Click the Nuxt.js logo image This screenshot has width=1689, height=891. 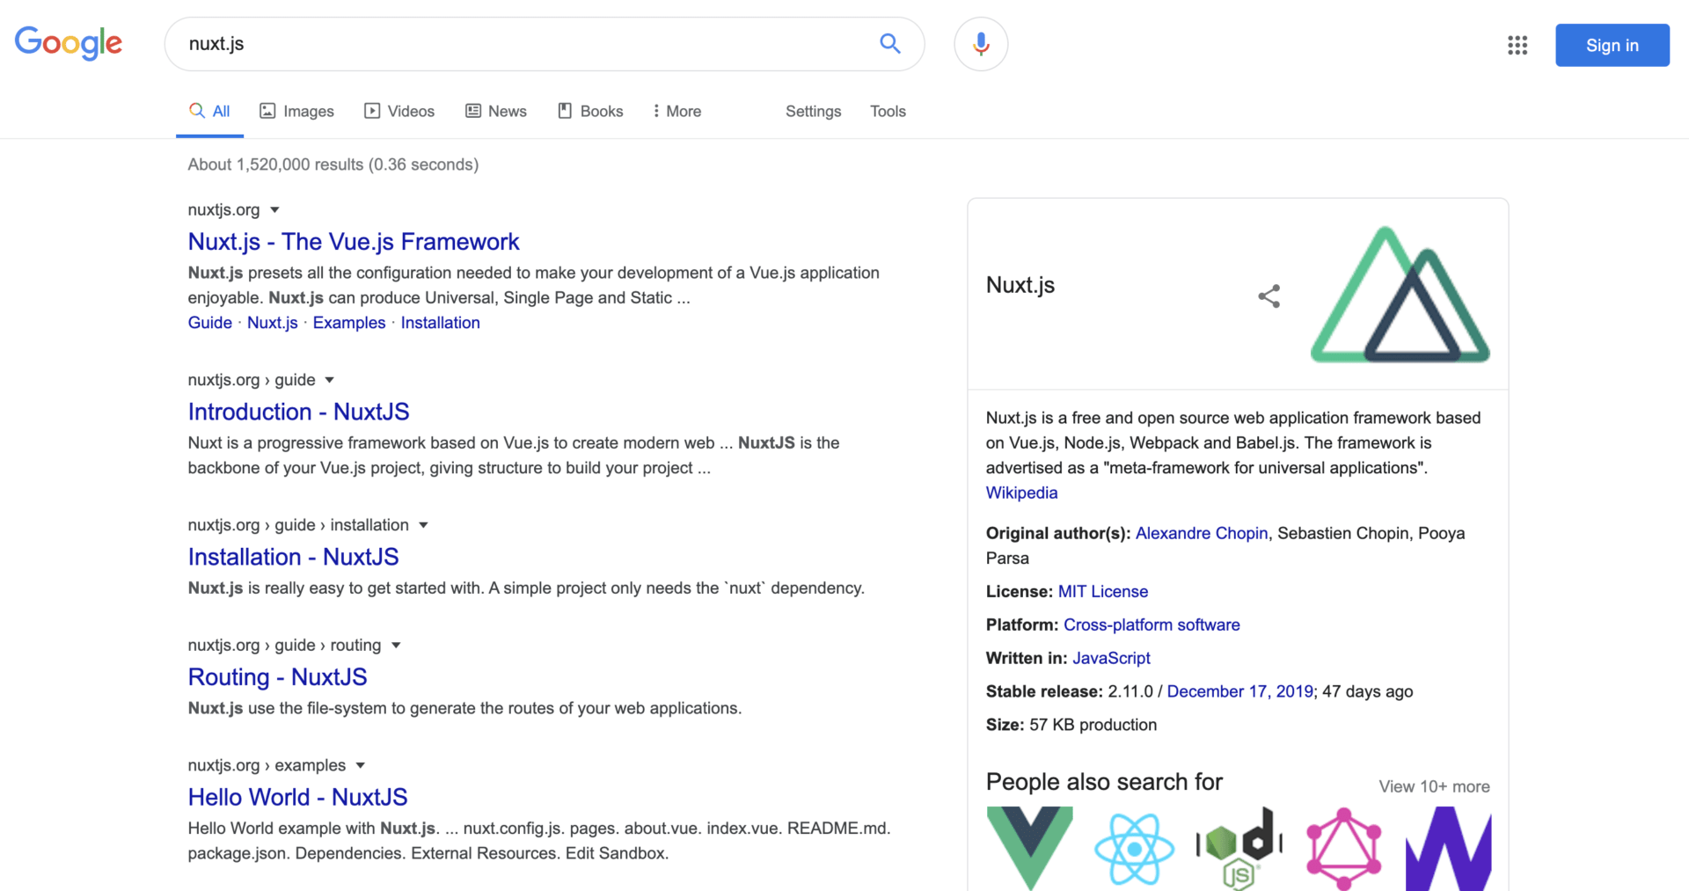coord(1400,295)
